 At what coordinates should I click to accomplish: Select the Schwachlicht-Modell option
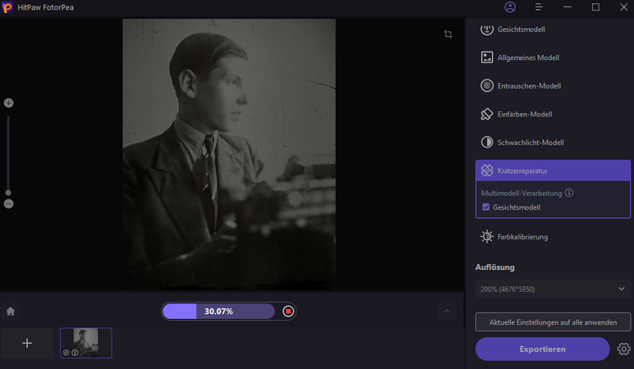click(x=530, y=143)
